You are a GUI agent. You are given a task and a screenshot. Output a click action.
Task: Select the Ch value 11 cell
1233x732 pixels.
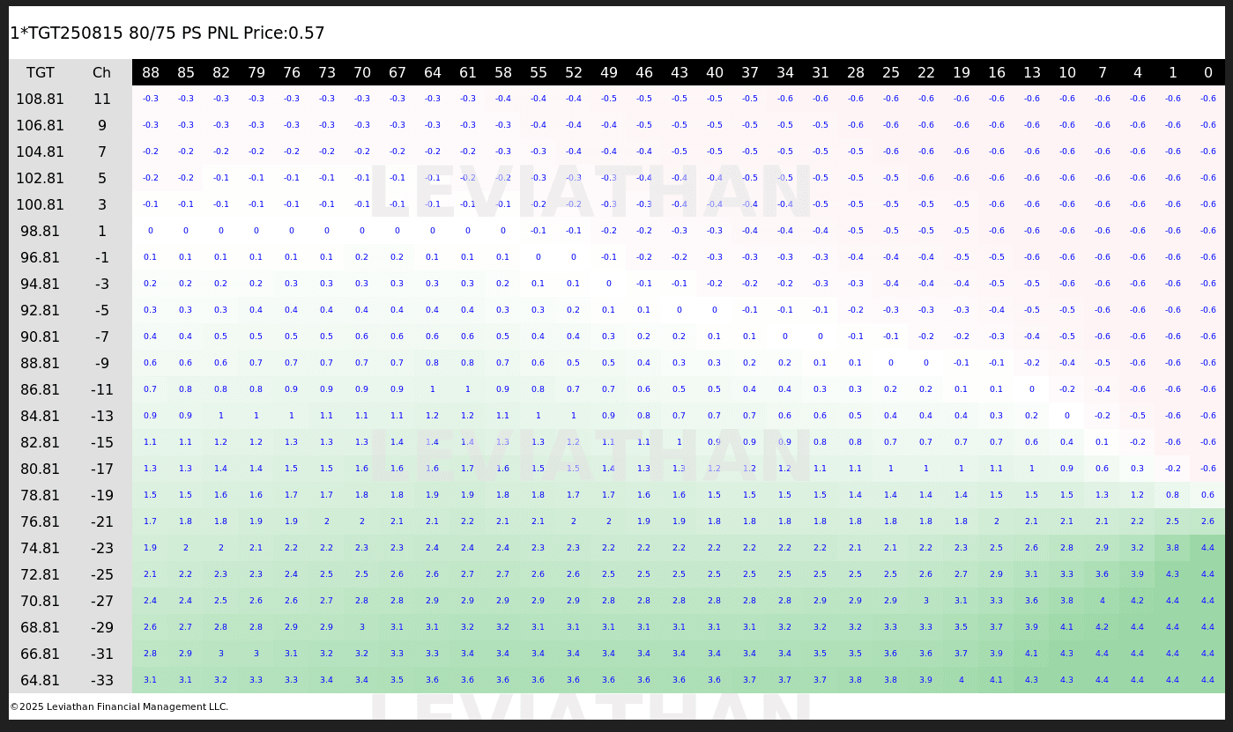101,99
